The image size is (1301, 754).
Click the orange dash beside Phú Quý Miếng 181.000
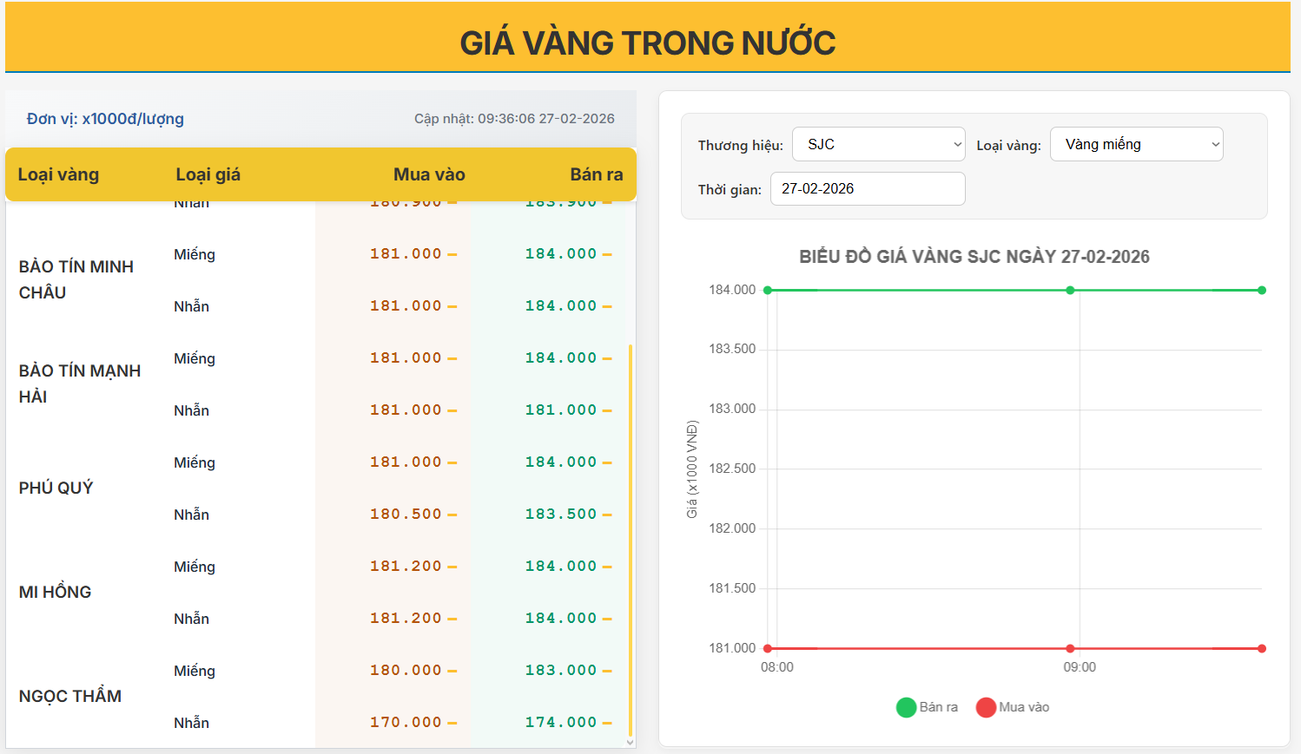click(452, 462)
